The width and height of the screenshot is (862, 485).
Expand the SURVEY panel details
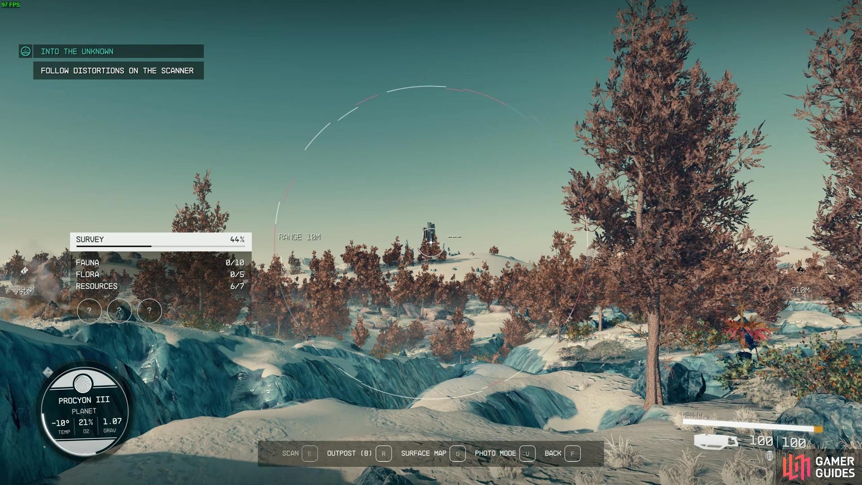point(160,239)
